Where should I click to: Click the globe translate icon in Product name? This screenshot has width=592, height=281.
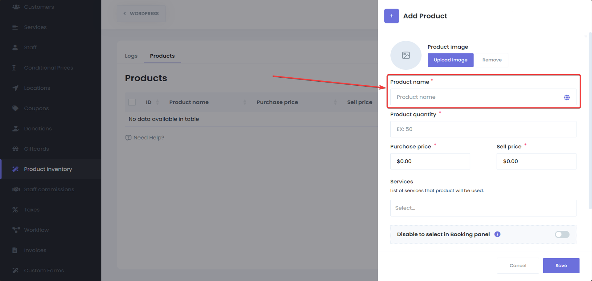coord(566,97)
